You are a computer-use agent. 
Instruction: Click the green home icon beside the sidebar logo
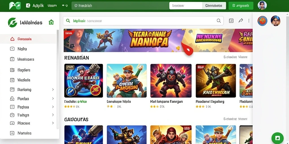[51, 22]
